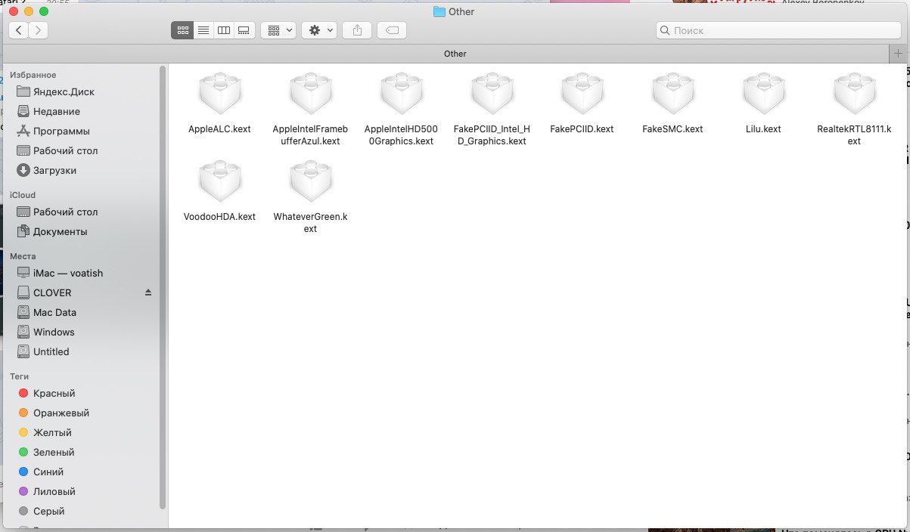Switch to list view mode
This screenshot has width=910, height=532.
pyautogui.click(x=203, y=30)
